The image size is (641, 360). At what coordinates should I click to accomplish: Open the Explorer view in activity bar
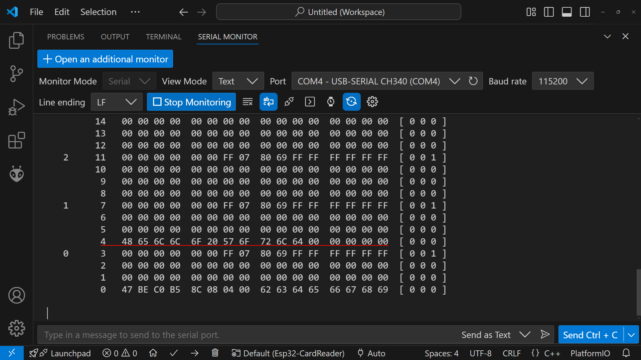click(x=16, y=40)
